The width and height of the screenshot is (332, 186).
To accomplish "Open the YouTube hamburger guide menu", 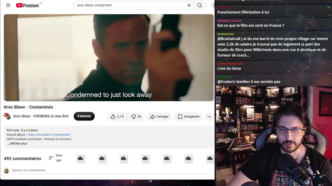I will click(8, 5).
